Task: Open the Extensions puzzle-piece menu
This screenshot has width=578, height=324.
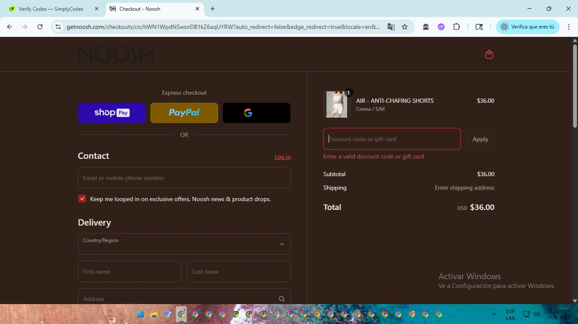Action: coord(457,27)
